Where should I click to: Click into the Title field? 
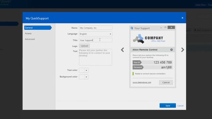(96, 40)
